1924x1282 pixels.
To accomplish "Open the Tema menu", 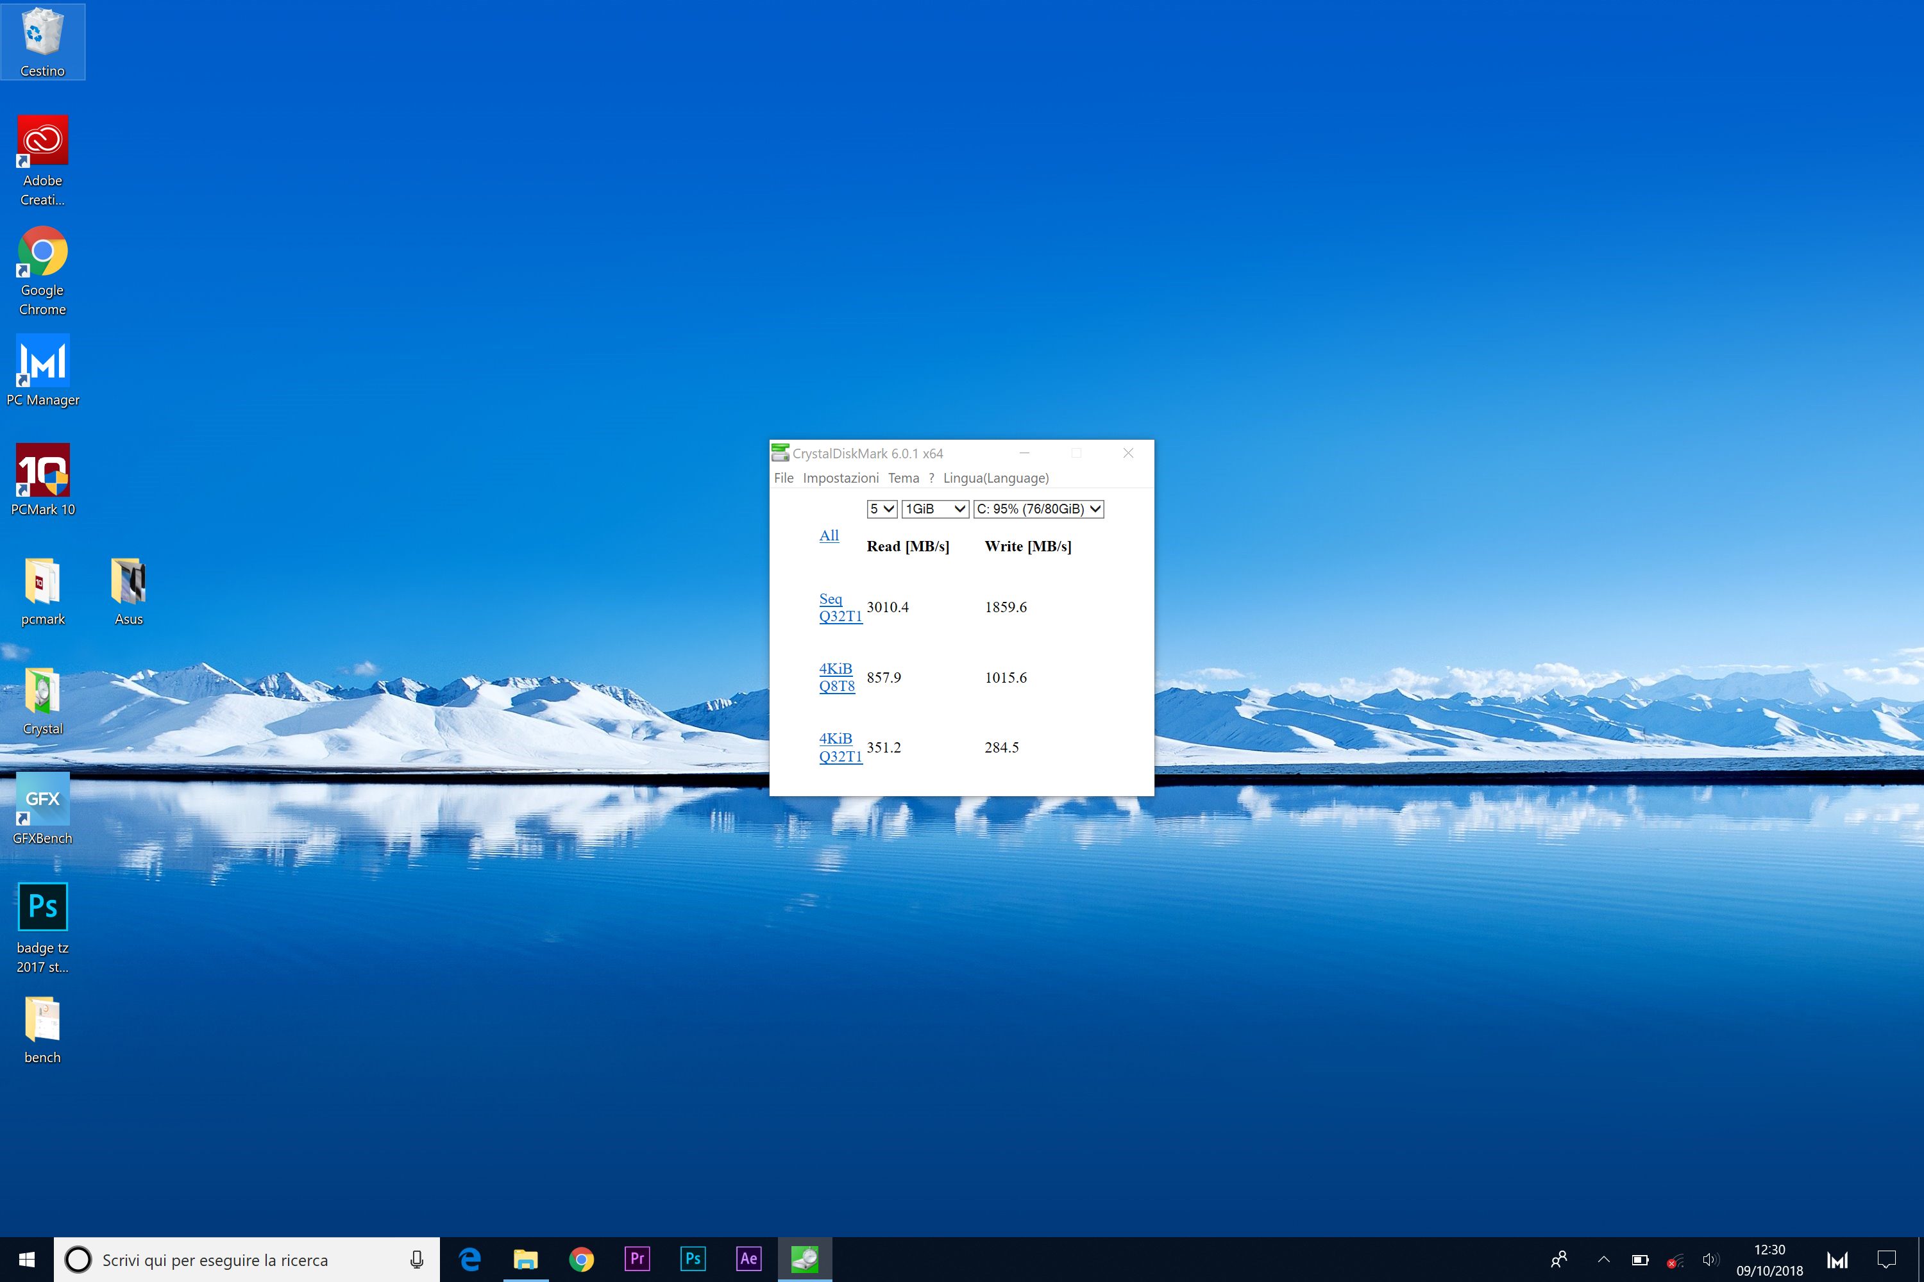I will coord(903,478).
